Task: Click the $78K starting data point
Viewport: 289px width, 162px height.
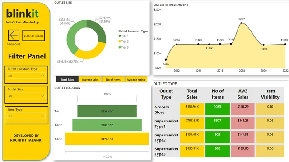Action: tap(166, 60)
